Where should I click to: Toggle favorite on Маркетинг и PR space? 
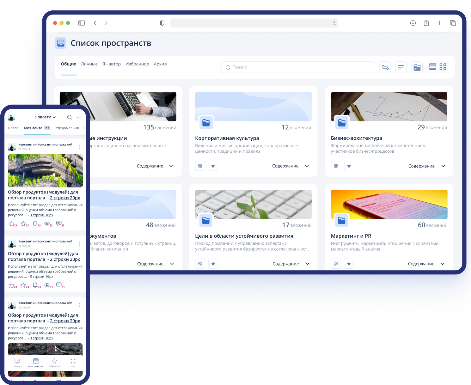349,263
